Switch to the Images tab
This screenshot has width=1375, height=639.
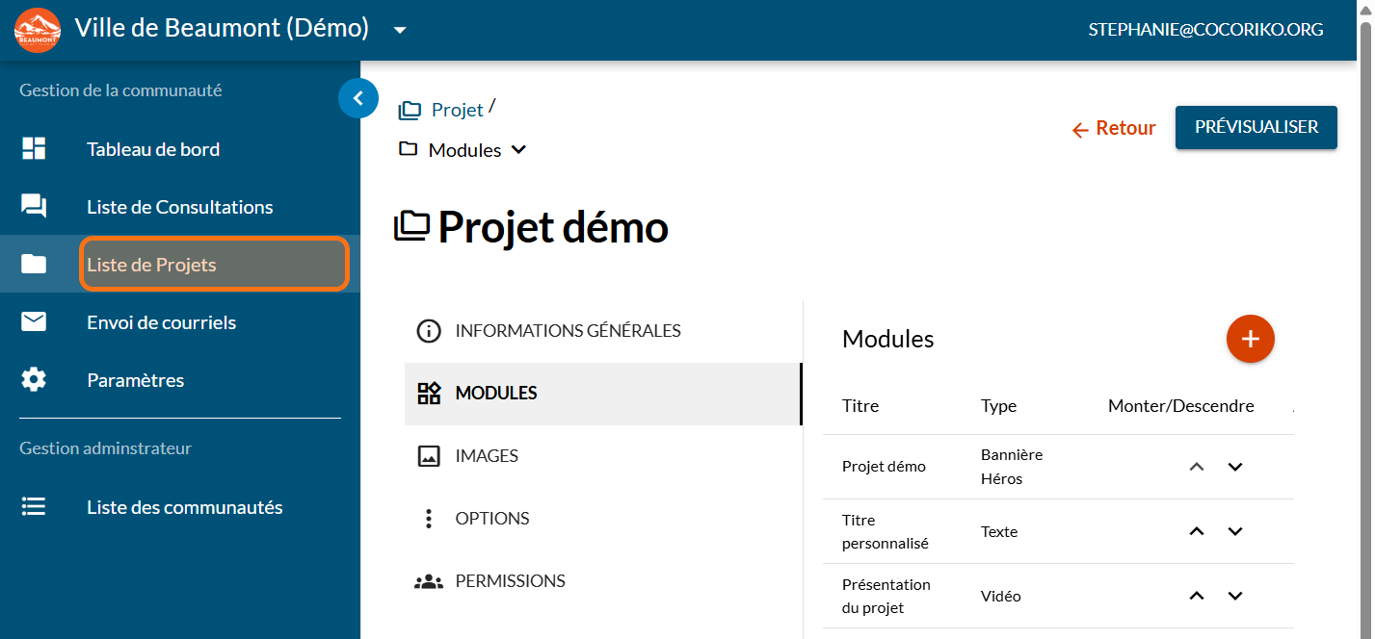click(487, 456)
